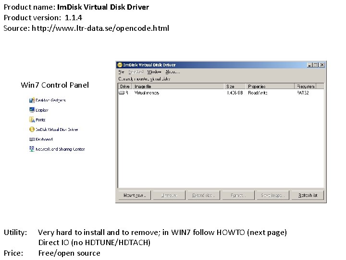Click the Format button
This screenshot has width=346, height=260.
click(x=238, y=195)
